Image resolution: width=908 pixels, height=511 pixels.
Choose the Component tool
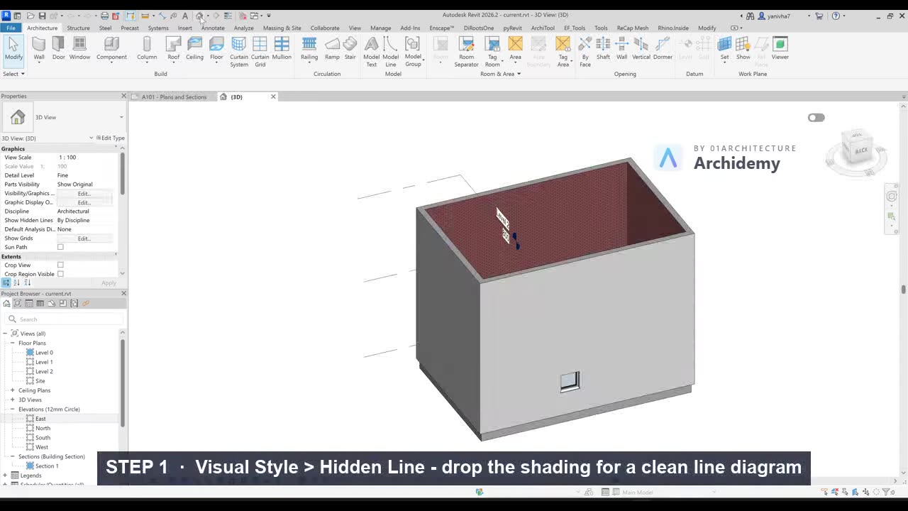(x=111, y=48)
